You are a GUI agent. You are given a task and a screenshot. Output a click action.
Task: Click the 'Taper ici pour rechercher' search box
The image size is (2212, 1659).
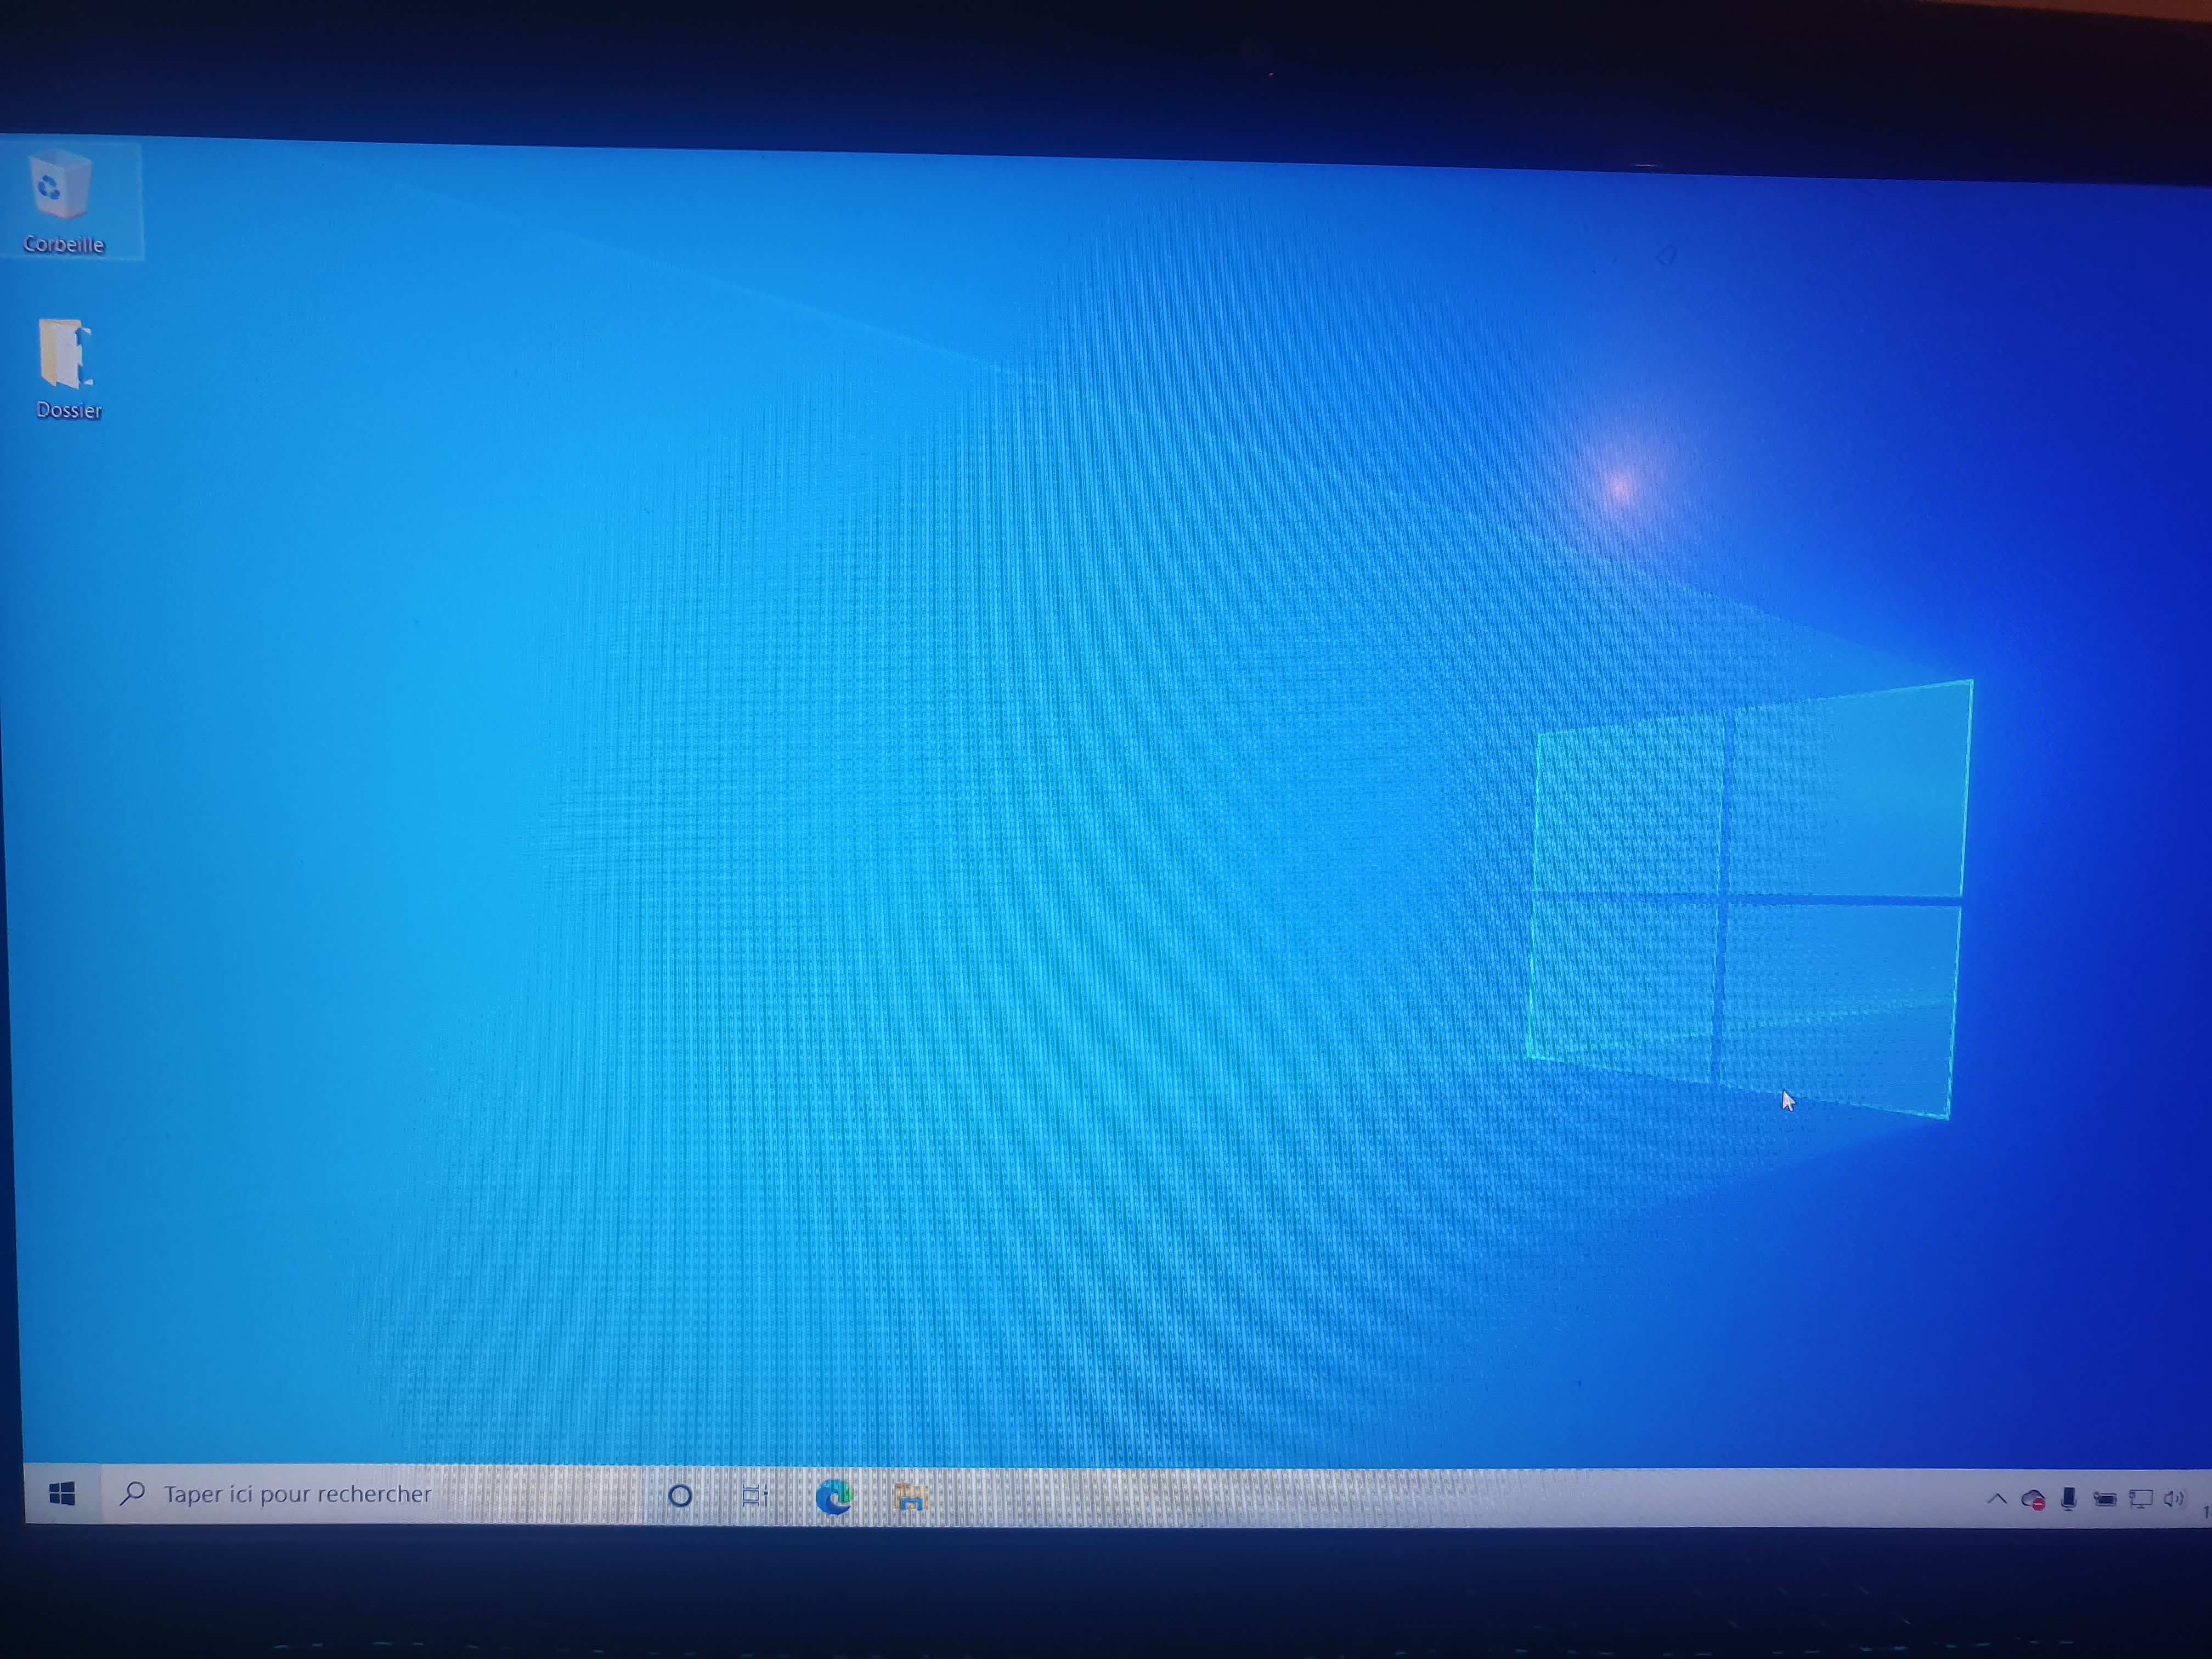coord(371,1494)
